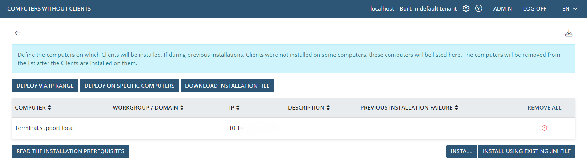Click the Deploy via IP Range button
The height and width of the screenshot is (163, 587).
click(x=45, y=86)
